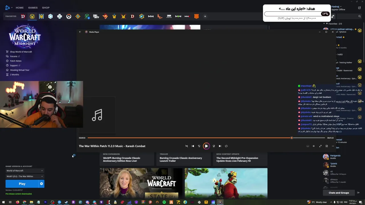Expand the WoW1 (EU) account dropdown
The image size is (365, 205).
point(25,176)
